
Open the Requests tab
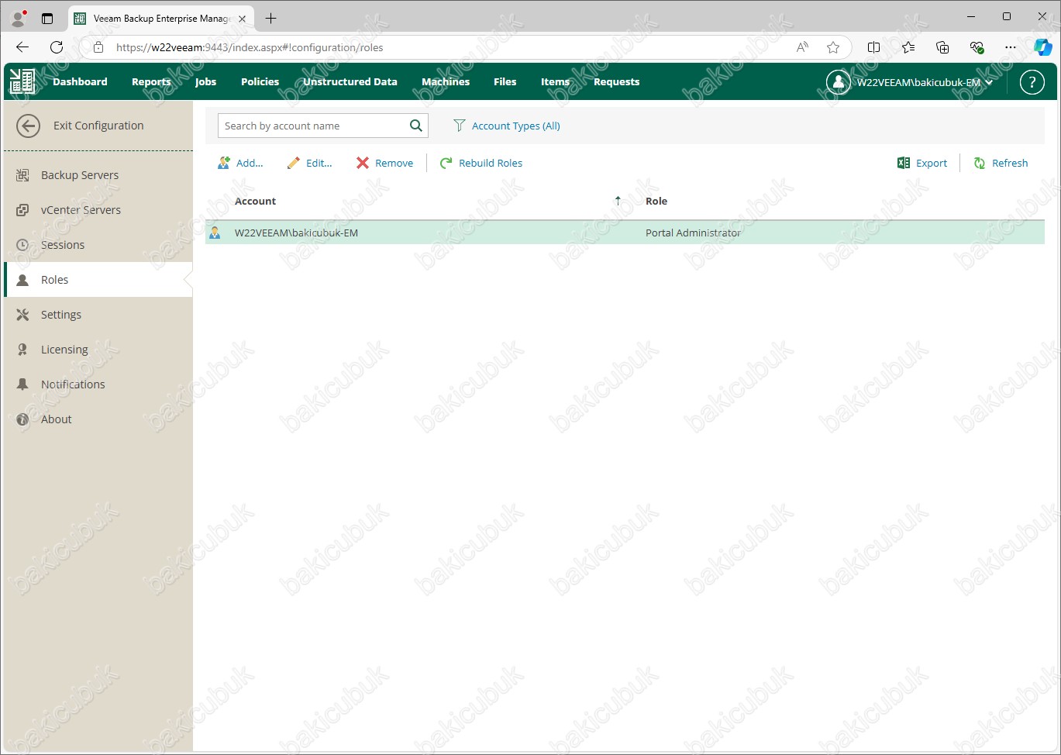tap(616, 81)
